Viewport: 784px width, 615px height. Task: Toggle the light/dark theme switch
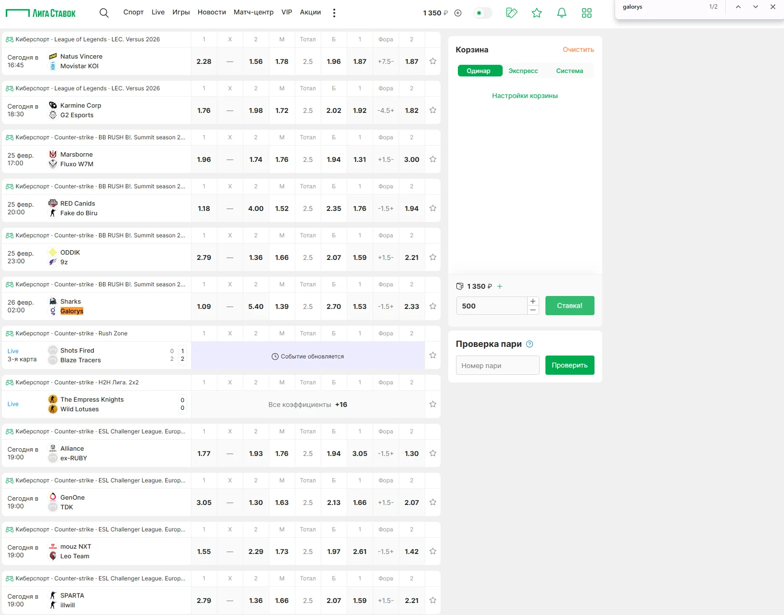[x=483, y=13]
